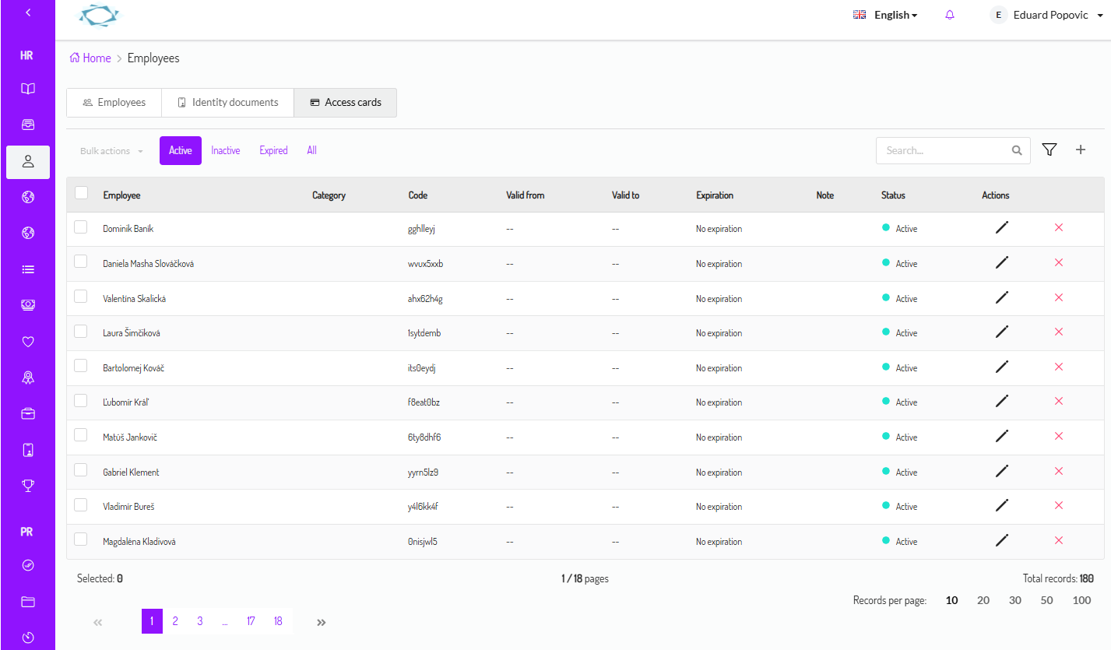The width and height of the screenshot is (1111, 650).
Task: Check the box for Bartolomej Kováč
Action: [81, 366]
